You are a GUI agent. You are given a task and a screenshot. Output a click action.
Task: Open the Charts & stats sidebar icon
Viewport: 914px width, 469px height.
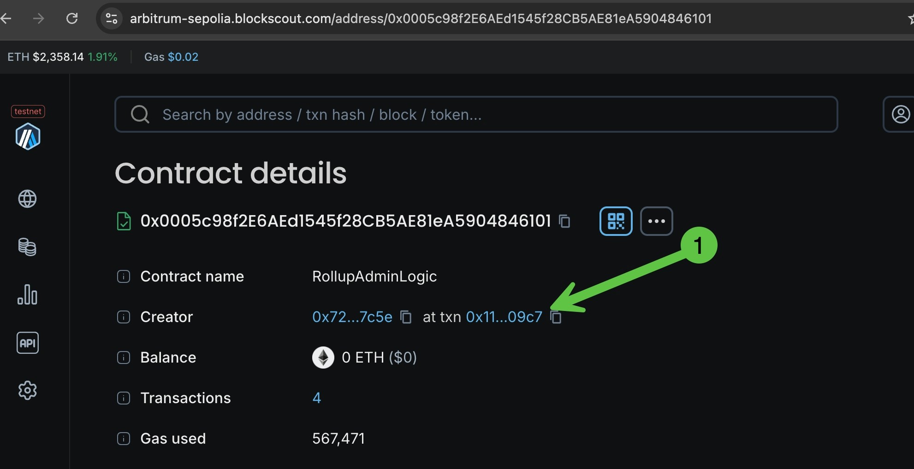27,295
